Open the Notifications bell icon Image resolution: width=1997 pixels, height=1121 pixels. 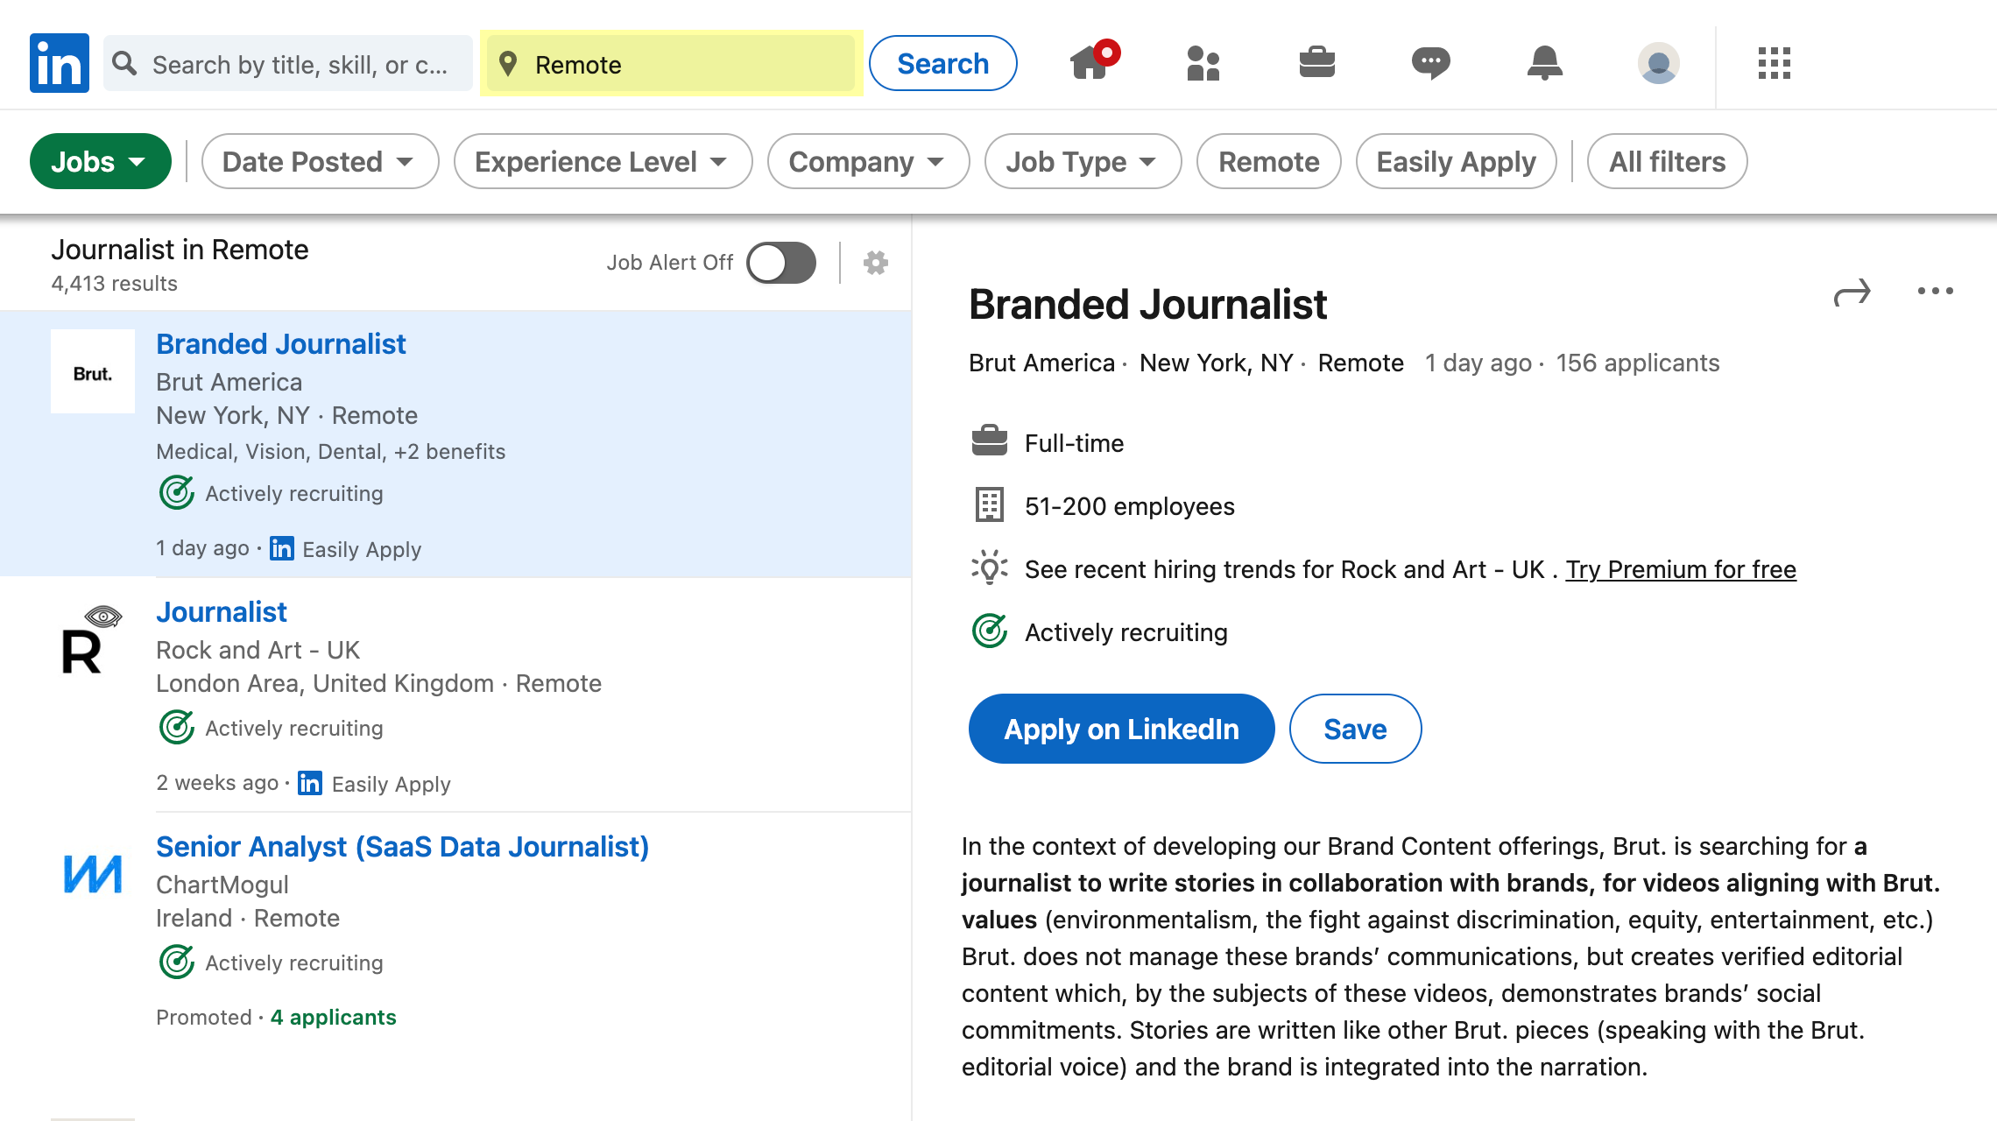(x=1545, y=63)
